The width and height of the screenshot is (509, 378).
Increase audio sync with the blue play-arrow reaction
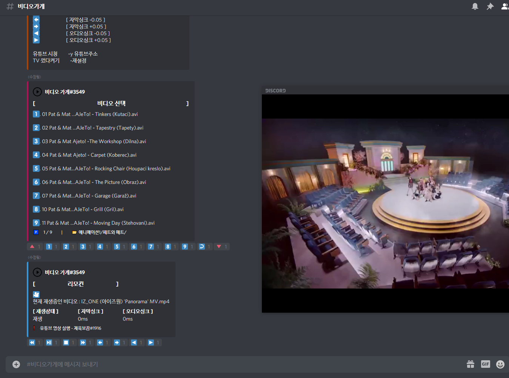tap(151, 343)
